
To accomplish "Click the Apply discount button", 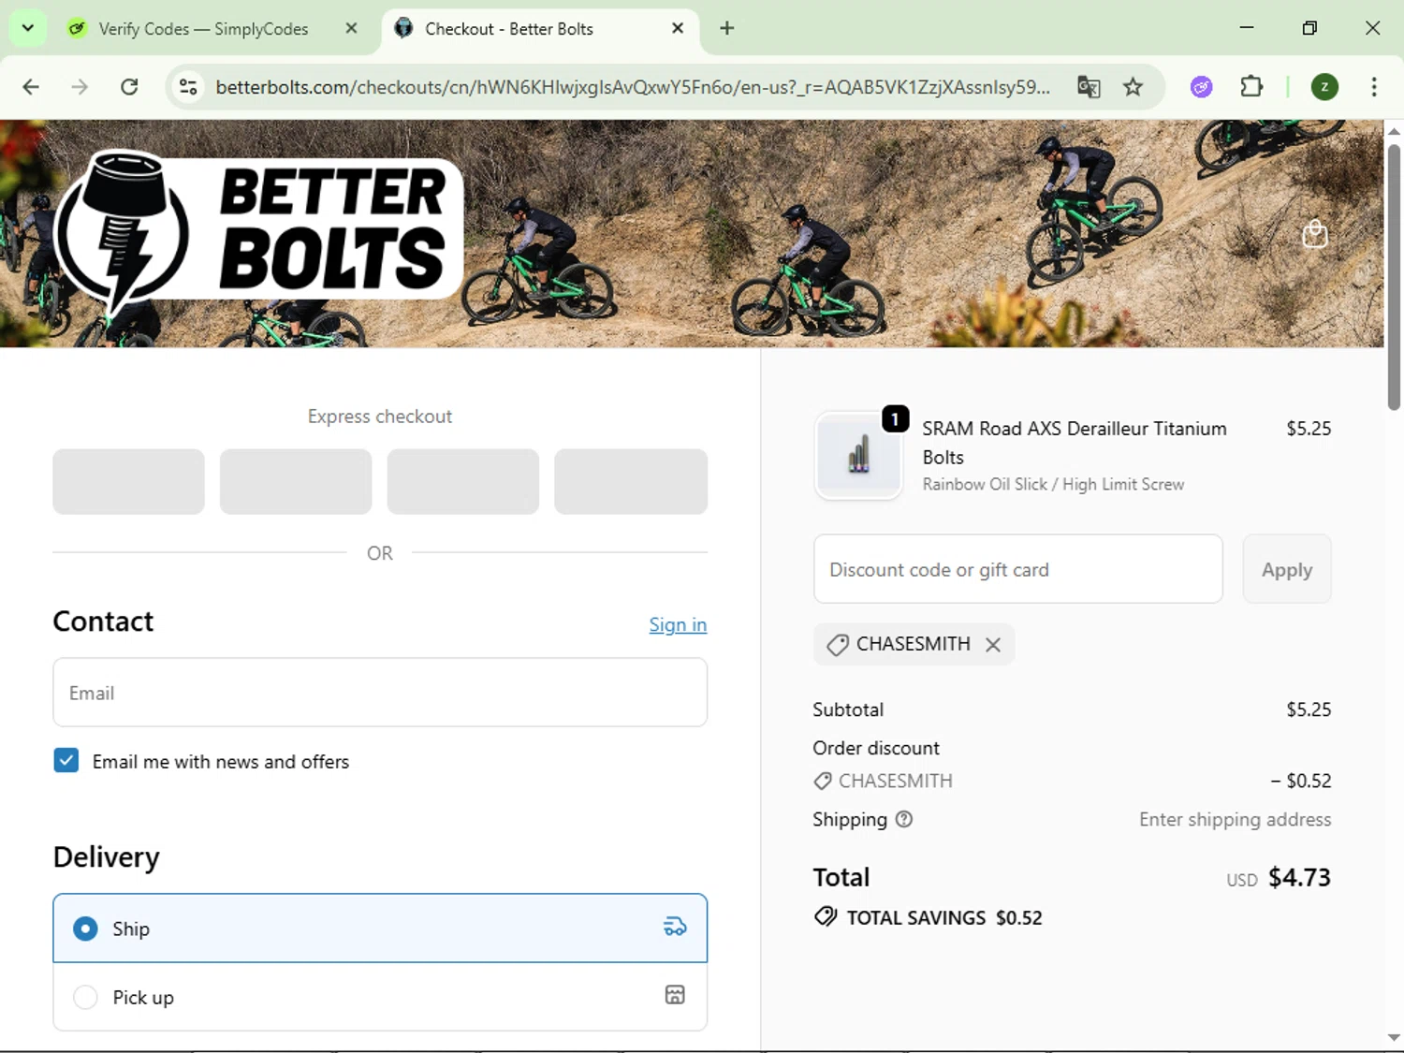I will click(1287, 569).
